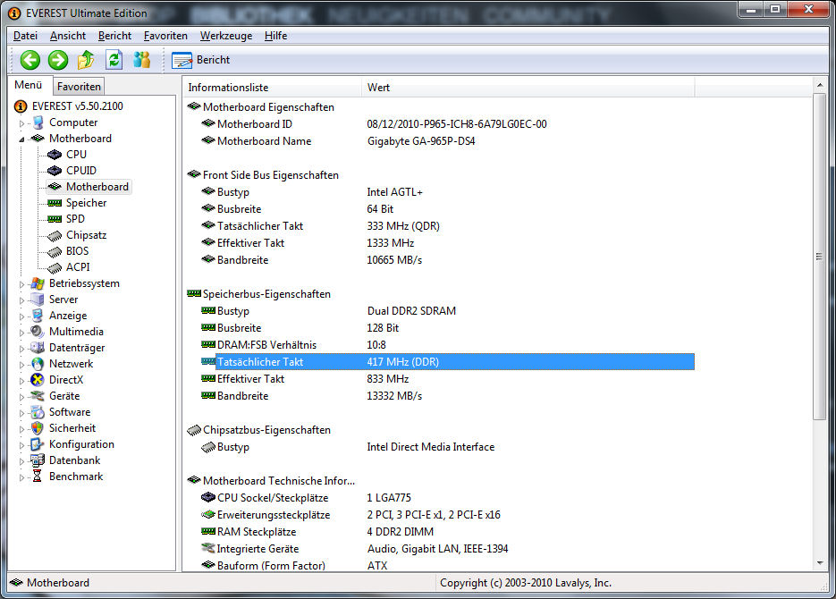This screenshot has width=836, height=599.
Task: Click the DirectX icon in the tree
Action: tap(38, 380)
